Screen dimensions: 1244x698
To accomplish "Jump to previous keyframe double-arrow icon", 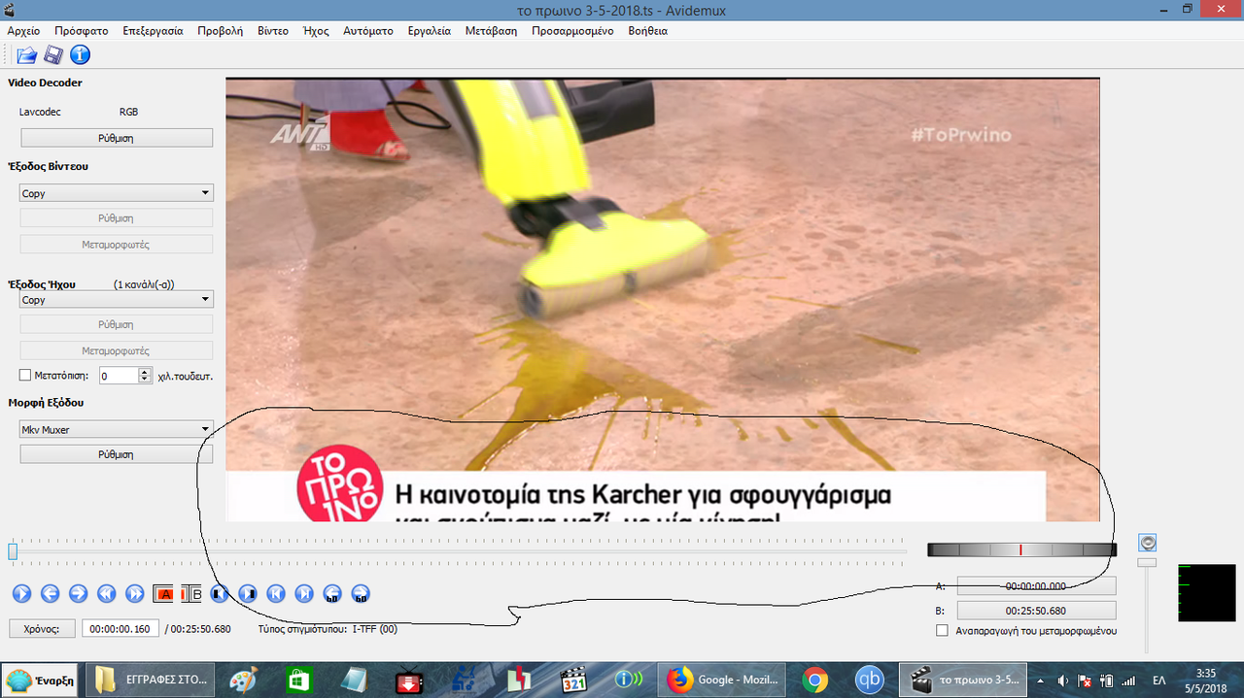I will pyautogui.click(x=106, y=593).
